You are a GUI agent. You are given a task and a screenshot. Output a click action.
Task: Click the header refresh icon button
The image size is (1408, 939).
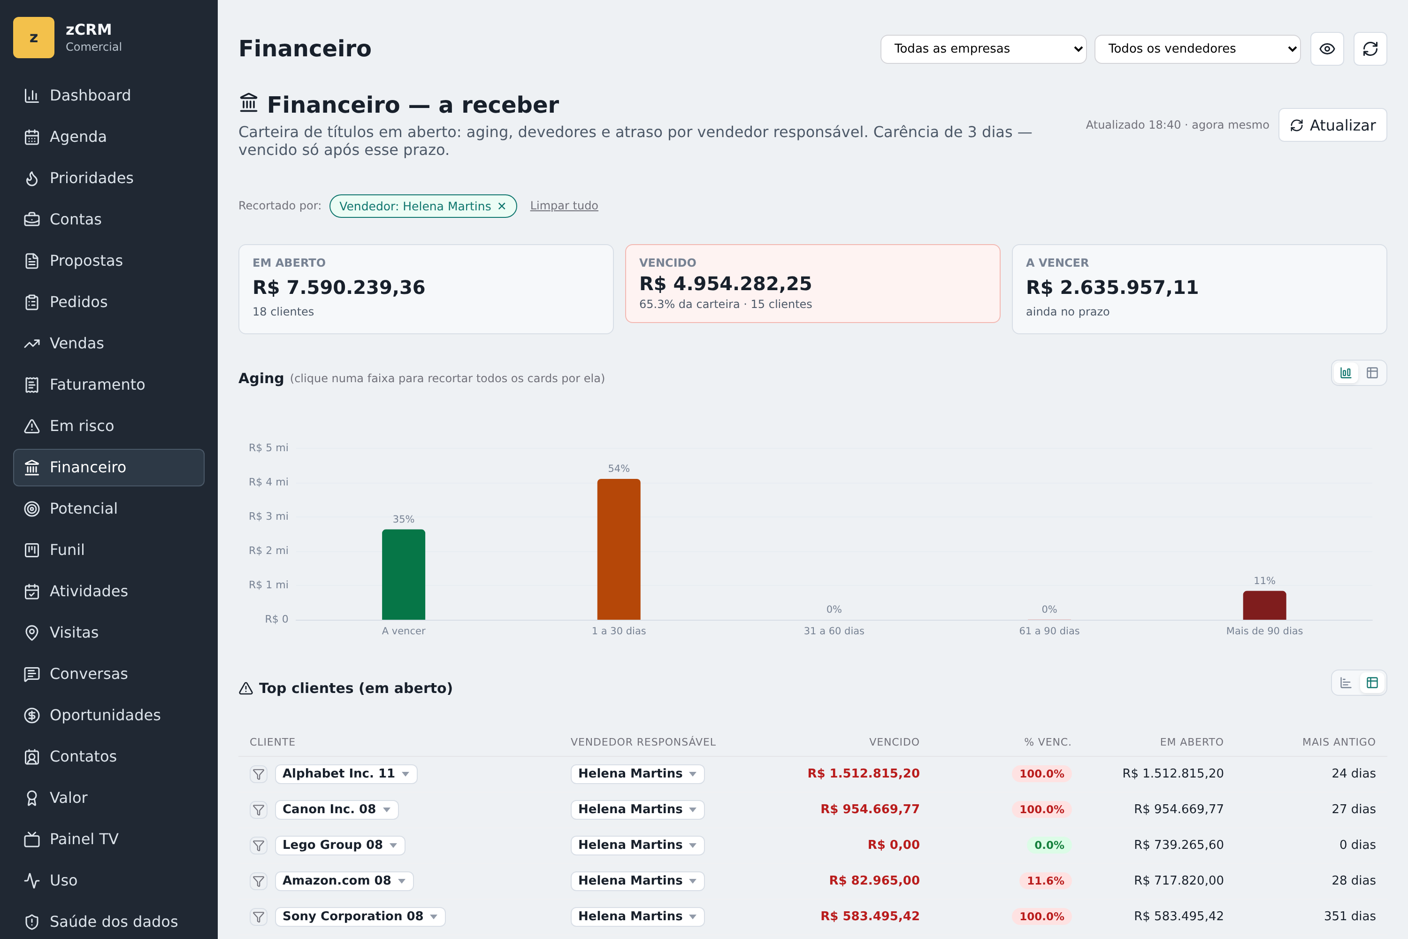click(1370, 48)
